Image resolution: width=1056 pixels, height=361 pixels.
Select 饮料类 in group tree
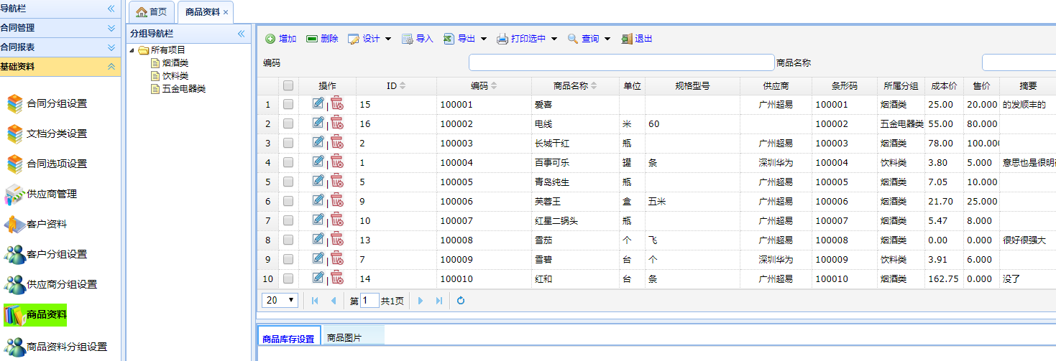175,76
